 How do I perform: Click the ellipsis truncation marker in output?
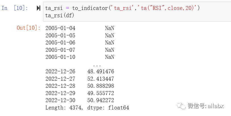pyautogui.click(x=97, y=65)
